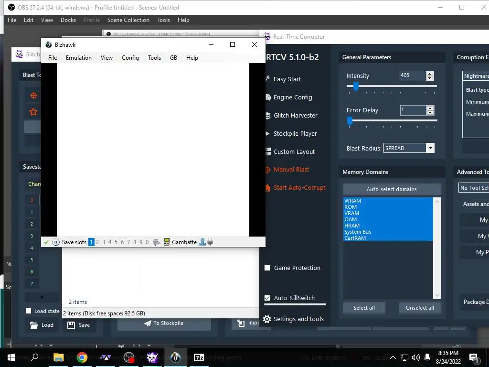
Task: Open the notification center icon
Action: click(474, 357)
